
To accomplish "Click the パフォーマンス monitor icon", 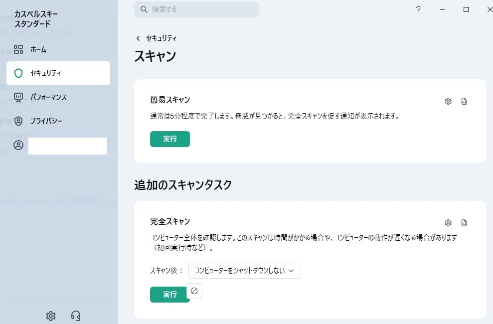I will coord(18,97).
